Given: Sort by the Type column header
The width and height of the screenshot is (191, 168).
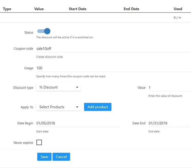Looking at the screenshot, I should 7,9.
